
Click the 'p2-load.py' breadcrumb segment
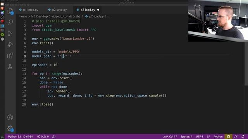[96, 16]
